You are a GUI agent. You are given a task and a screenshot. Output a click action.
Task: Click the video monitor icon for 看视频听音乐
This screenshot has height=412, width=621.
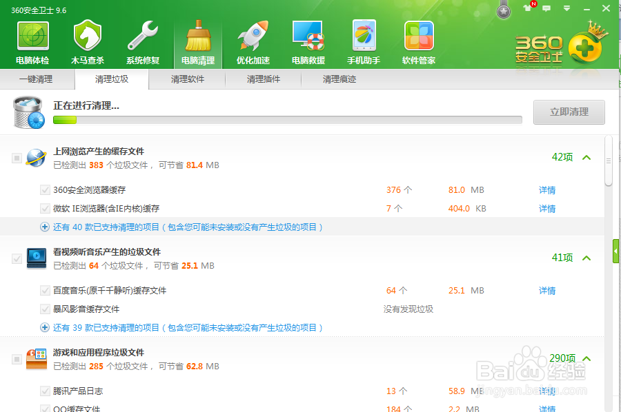(x=37, y=258)
